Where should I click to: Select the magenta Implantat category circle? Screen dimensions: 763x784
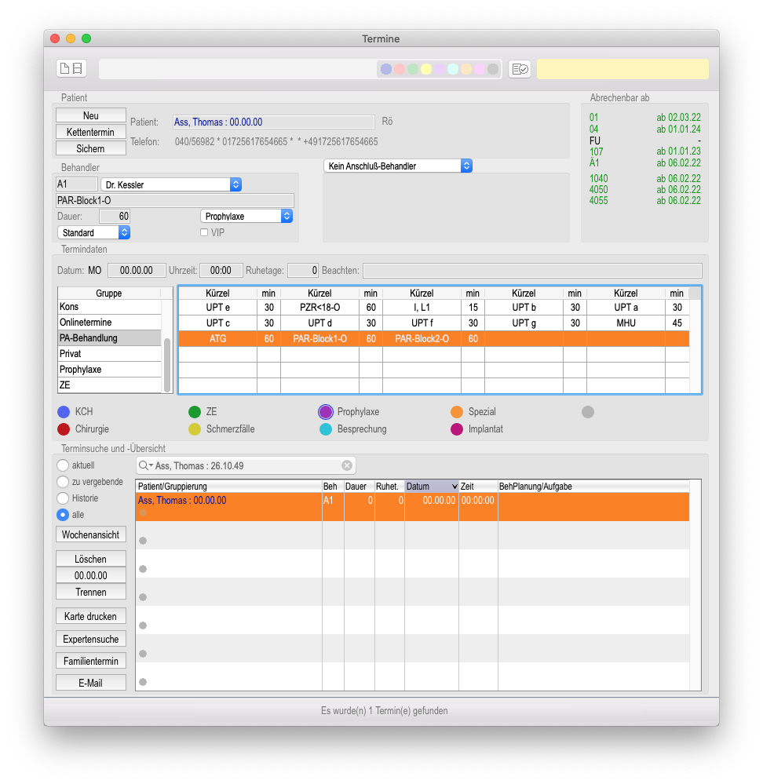coord(457,429)
